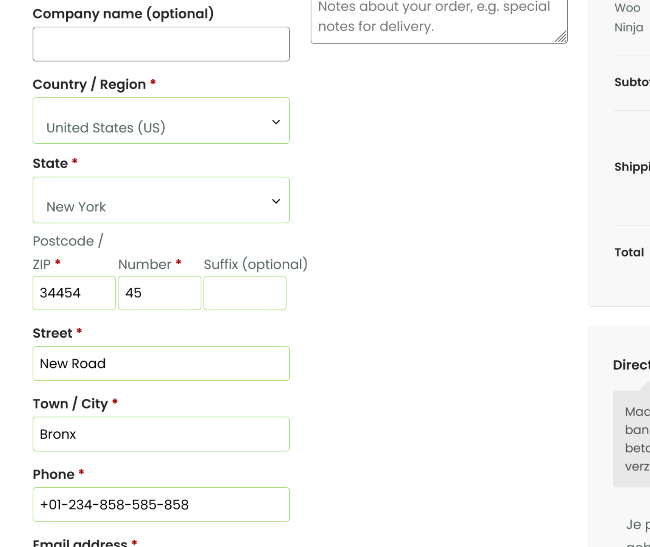Open the United States (US) country selector
This screenshot has height=547, width=650.
coord(161,121)
